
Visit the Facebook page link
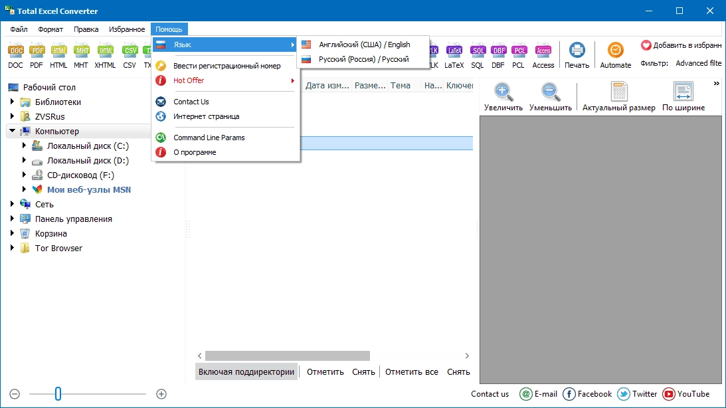click(587, 394)
